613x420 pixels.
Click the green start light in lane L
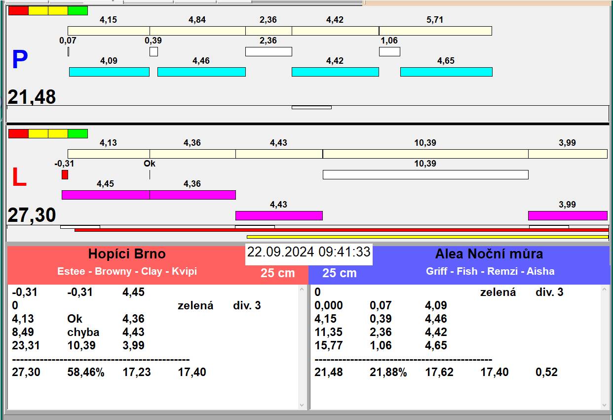[77, 133]
